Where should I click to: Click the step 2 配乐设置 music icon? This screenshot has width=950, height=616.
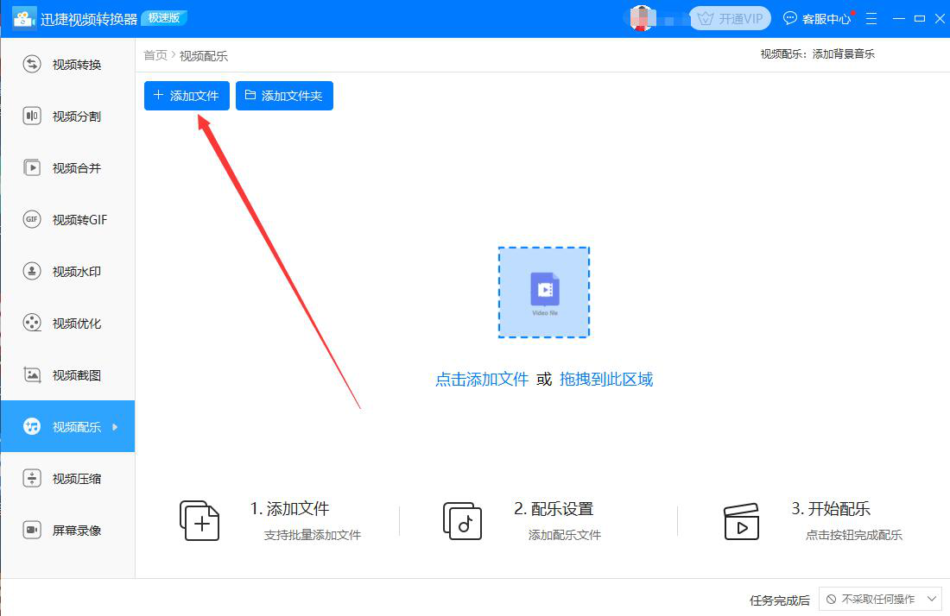point(462,520)
